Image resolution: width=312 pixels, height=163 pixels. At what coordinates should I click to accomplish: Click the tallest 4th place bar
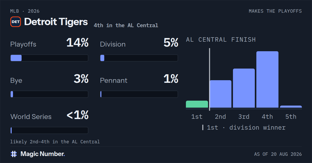267,79
